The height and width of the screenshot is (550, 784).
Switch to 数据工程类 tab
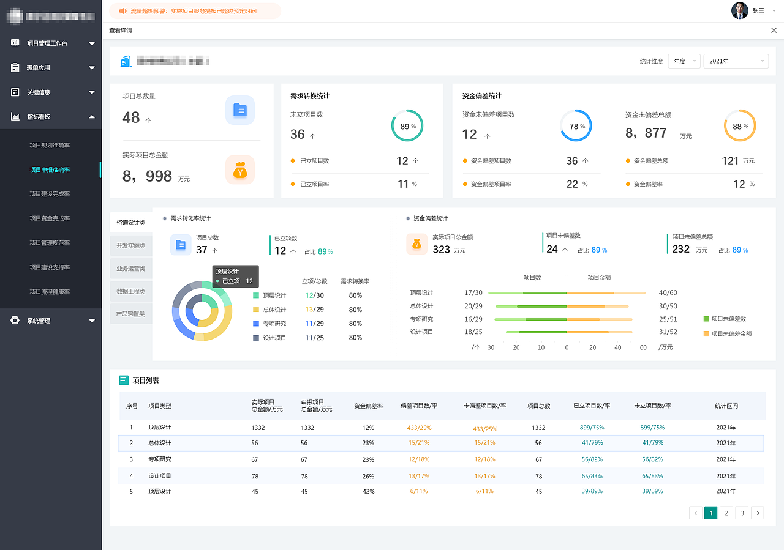click(x=131, y=291)
